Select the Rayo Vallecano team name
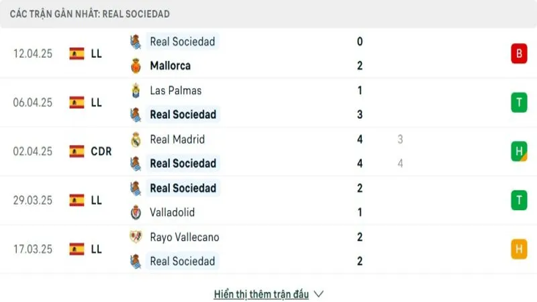 pos(184,237)
